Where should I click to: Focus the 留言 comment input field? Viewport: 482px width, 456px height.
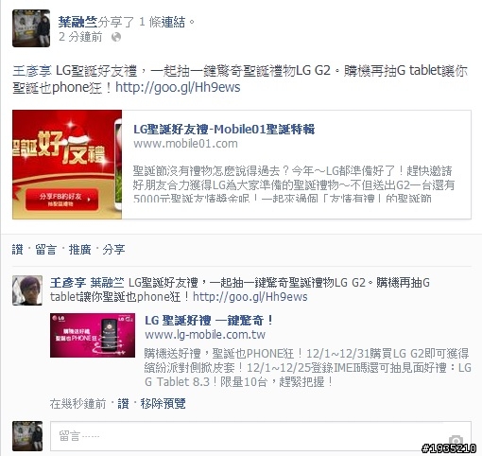(x=261, y=436)
